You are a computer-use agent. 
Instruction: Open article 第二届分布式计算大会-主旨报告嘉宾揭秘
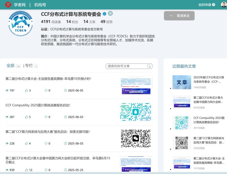[x=48, y=79]
